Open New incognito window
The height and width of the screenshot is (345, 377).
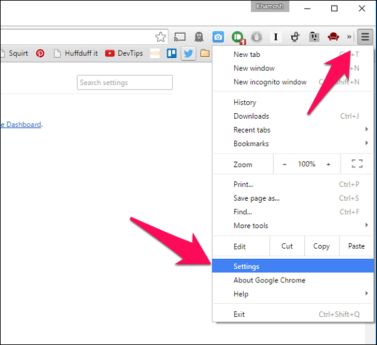(x=293, y=82)
